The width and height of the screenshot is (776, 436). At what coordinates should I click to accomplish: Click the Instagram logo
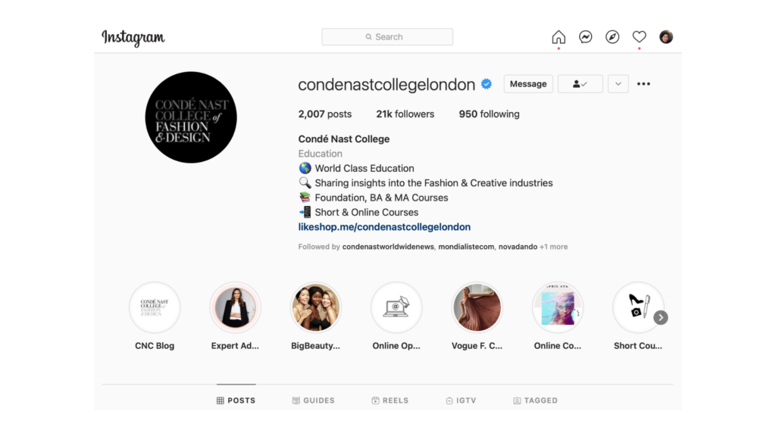(x=133, y=38)
